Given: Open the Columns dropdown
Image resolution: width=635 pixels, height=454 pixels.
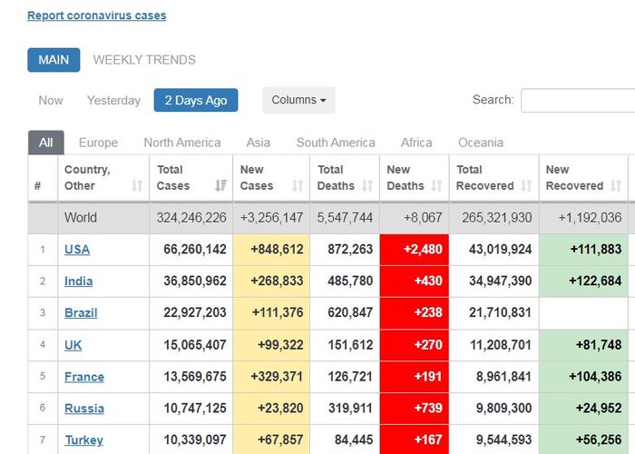Looking at the screenshot, I should coord(298,100).
